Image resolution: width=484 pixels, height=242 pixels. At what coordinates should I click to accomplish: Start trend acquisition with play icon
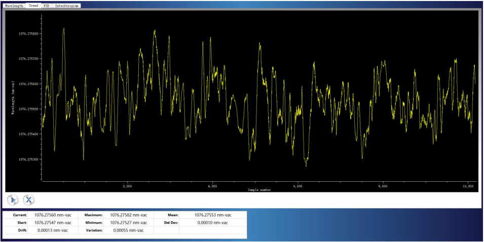[x=13, y=200]
